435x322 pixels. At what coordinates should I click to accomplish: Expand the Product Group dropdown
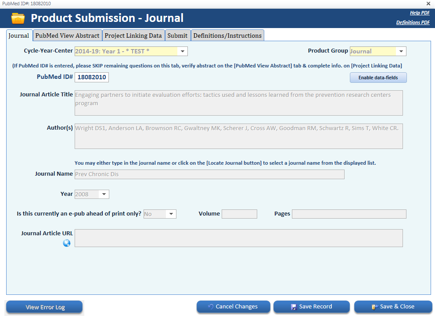pos(401,51)
